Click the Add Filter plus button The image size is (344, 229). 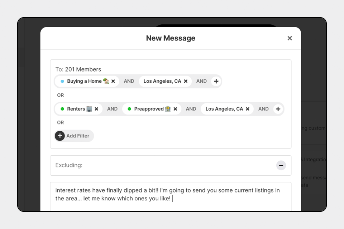60,136
